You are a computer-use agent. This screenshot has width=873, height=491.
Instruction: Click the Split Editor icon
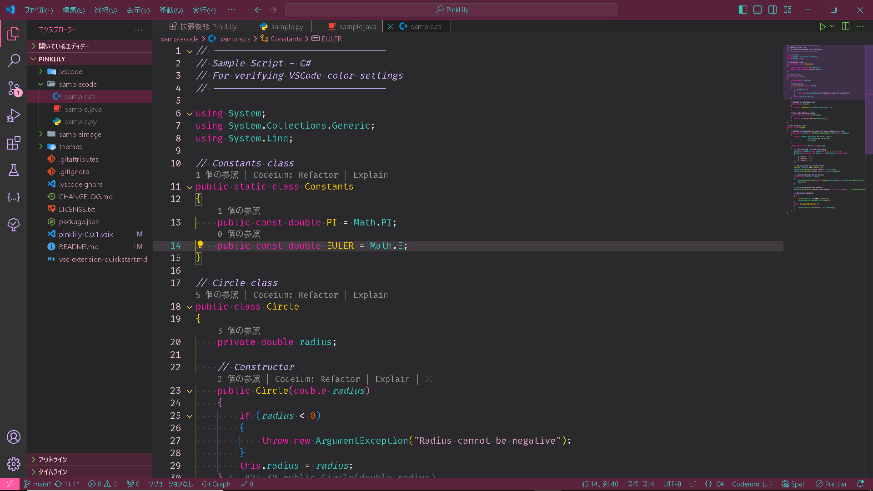tap(846, 26)
